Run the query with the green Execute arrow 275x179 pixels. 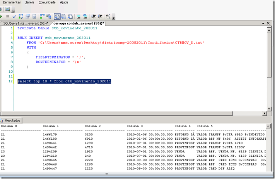(x=1, y=17)
